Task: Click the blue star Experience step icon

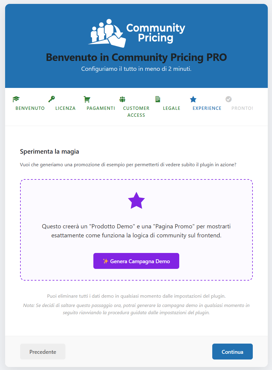Action: click(193, 99)
